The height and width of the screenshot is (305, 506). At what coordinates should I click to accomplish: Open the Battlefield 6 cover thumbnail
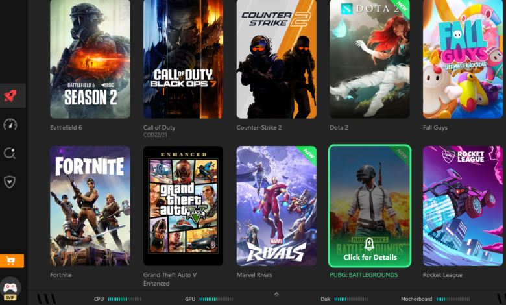(90, 59)
